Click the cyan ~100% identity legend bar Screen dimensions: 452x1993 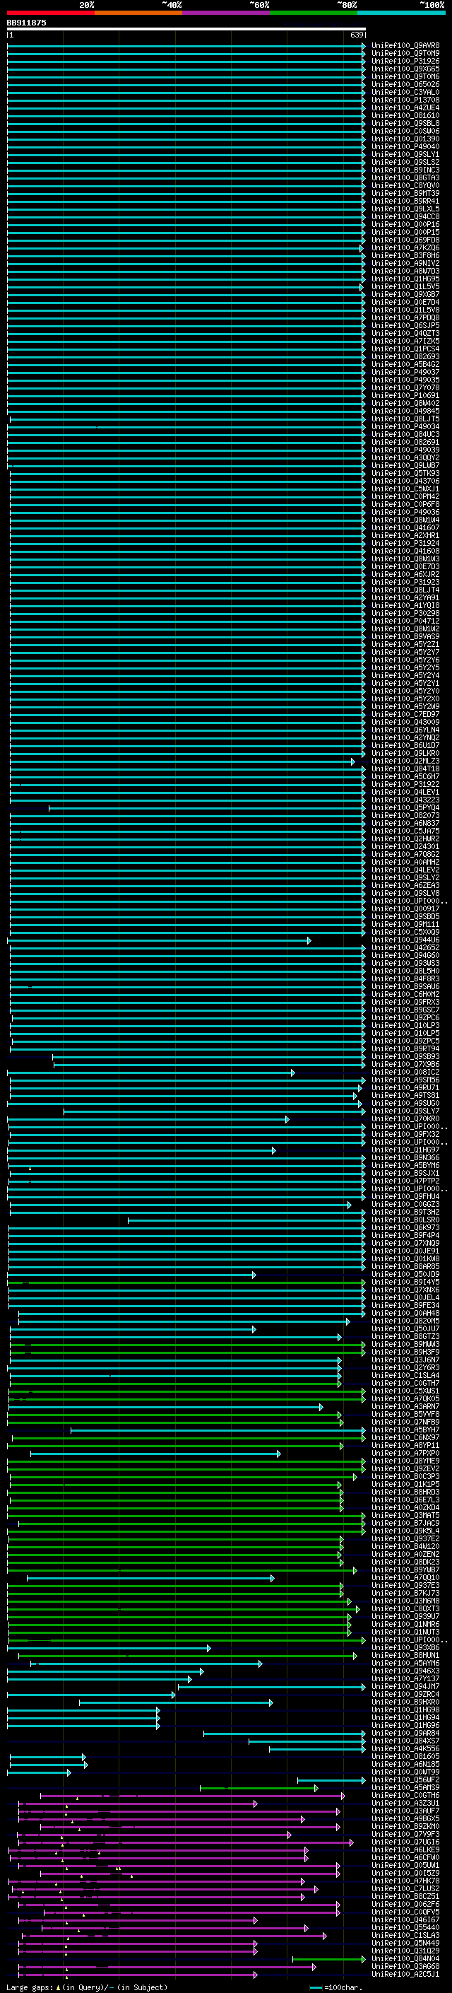pos(402,13)
